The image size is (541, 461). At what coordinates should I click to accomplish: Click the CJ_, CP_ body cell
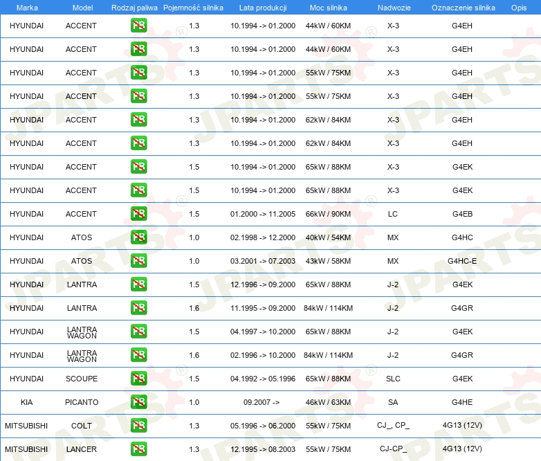[x=394, y=426]
